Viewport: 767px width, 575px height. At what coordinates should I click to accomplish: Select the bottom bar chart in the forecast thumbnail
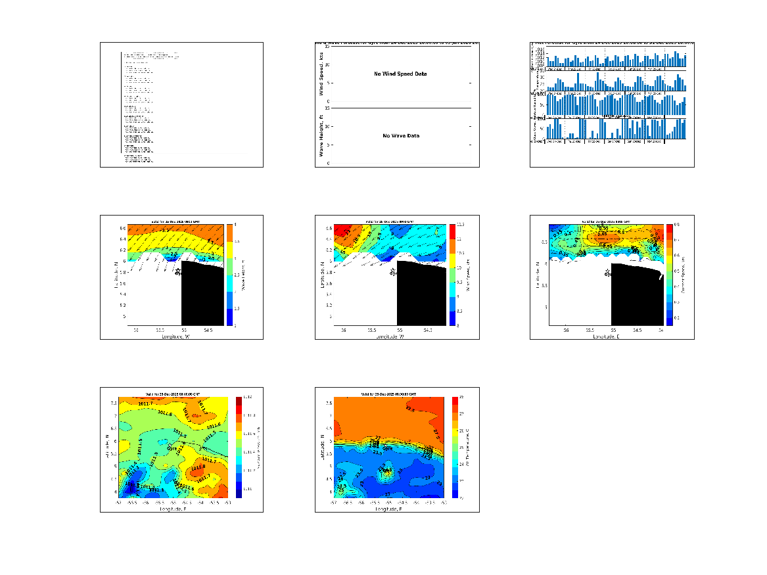coord(611,129)
